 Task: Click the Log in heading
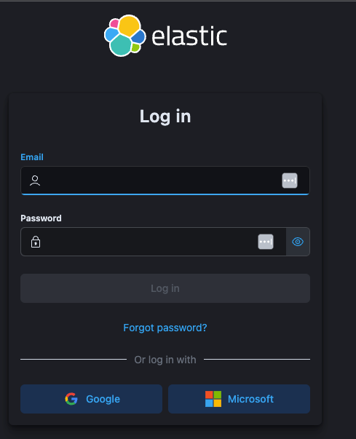tap(165, 116)
